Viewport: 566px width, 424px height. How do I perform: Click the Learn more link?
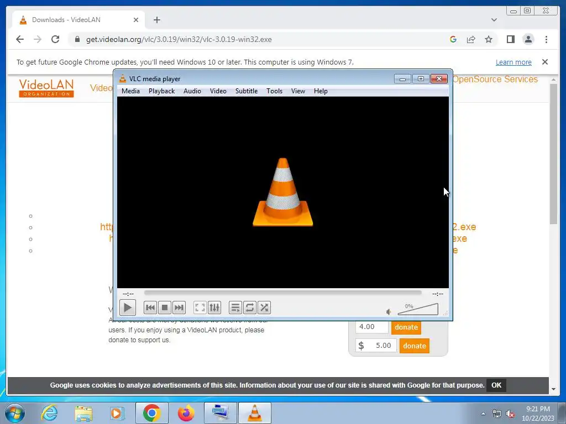pyautogui.click(x=513, y=62)
